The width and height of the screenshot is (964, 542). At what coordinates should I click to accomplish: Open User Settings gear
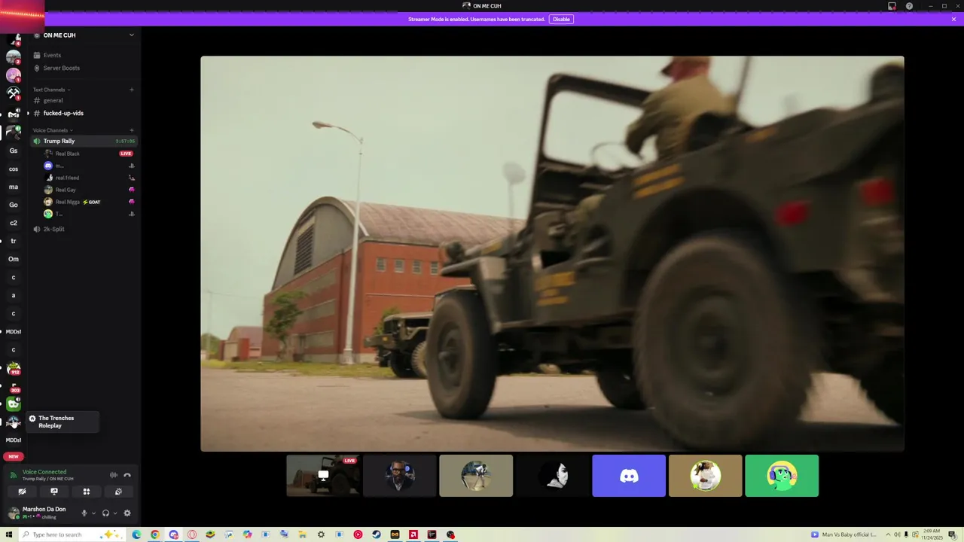pos(127,513)
